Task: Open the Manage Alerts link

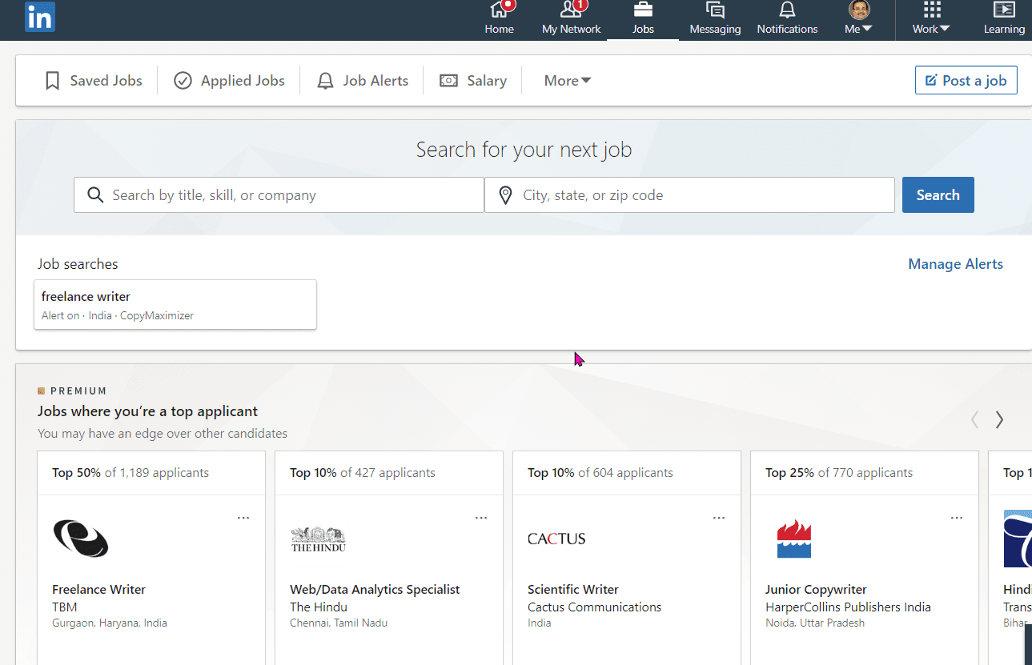Action: coord(955,264)
